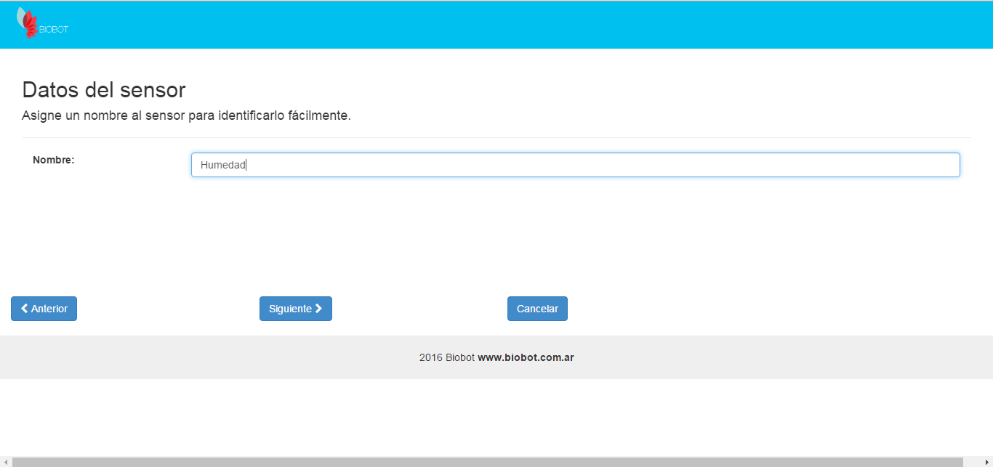Image resolution: width=993 pixels, height=467 pixels.
Task: Click an empty area of the blue header bar
Action: [509, 25]
